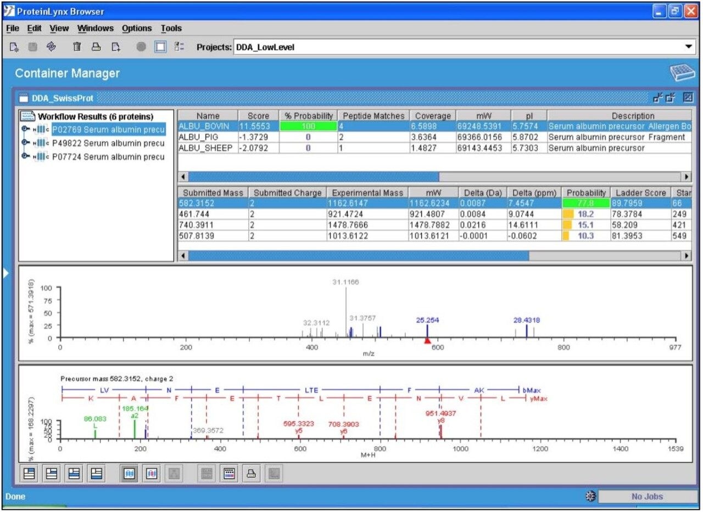Click the disabled tree-structure icon in bottom toolbar
This screenshot has height=512, width=703.
click(x=174, y=474)
